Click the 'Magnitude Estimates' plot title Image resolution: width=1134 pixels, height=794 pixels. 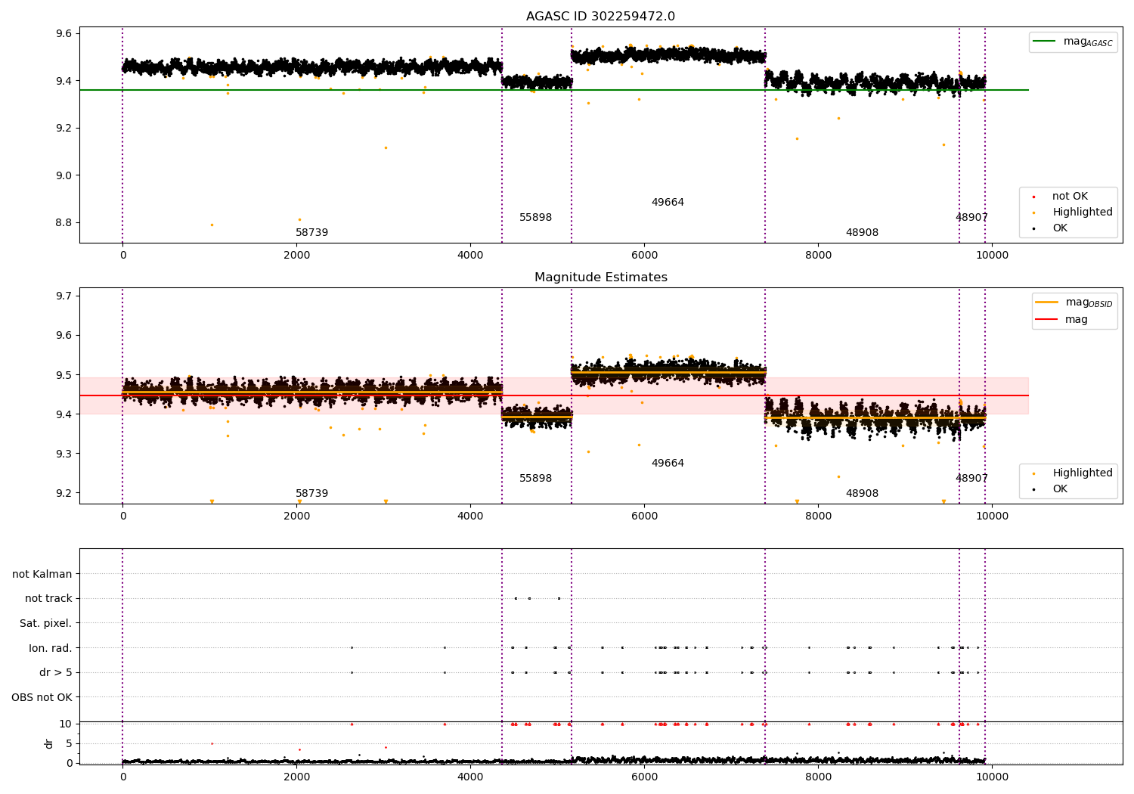pyautogui.click(x=600, y=278)
